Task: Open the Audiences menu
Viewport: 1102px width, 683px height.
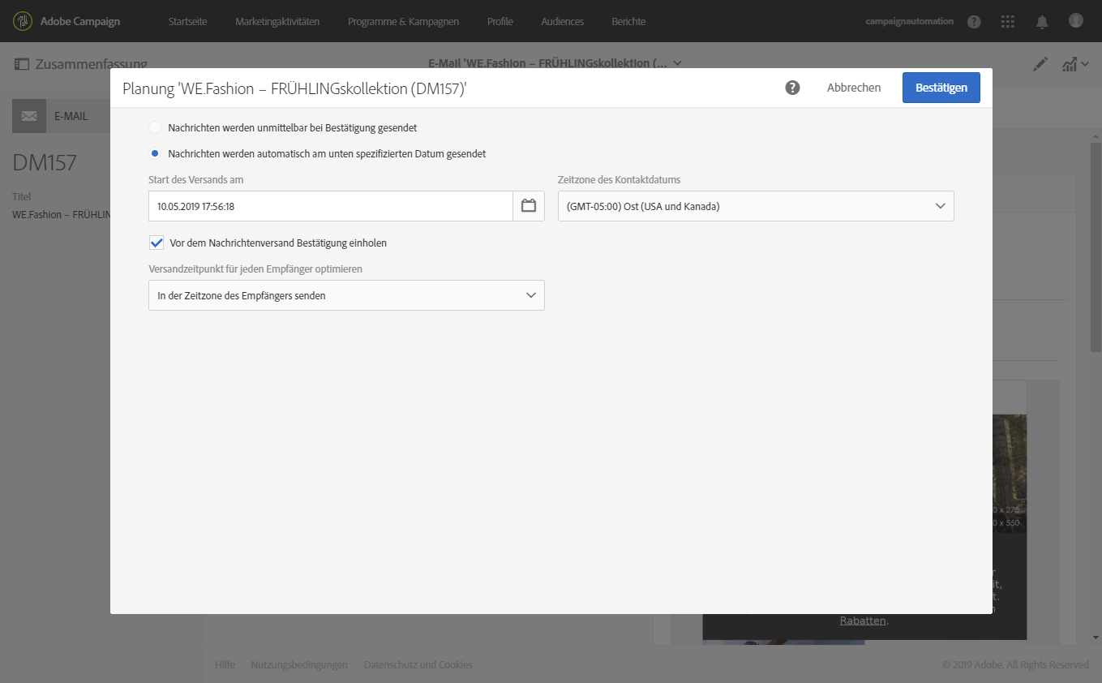Action: click(563, 21)
